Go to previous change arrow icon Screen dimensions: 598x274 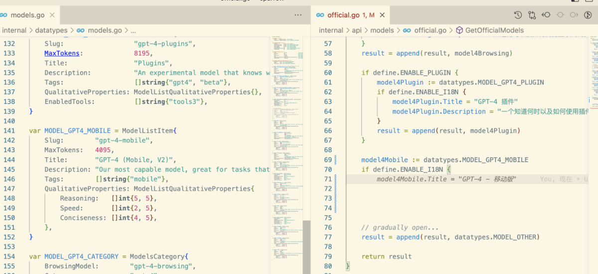(546, 15)
